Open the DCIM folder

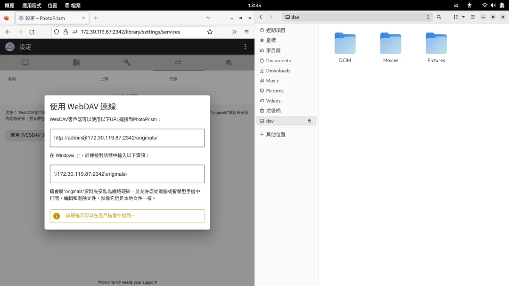point(345,44)
